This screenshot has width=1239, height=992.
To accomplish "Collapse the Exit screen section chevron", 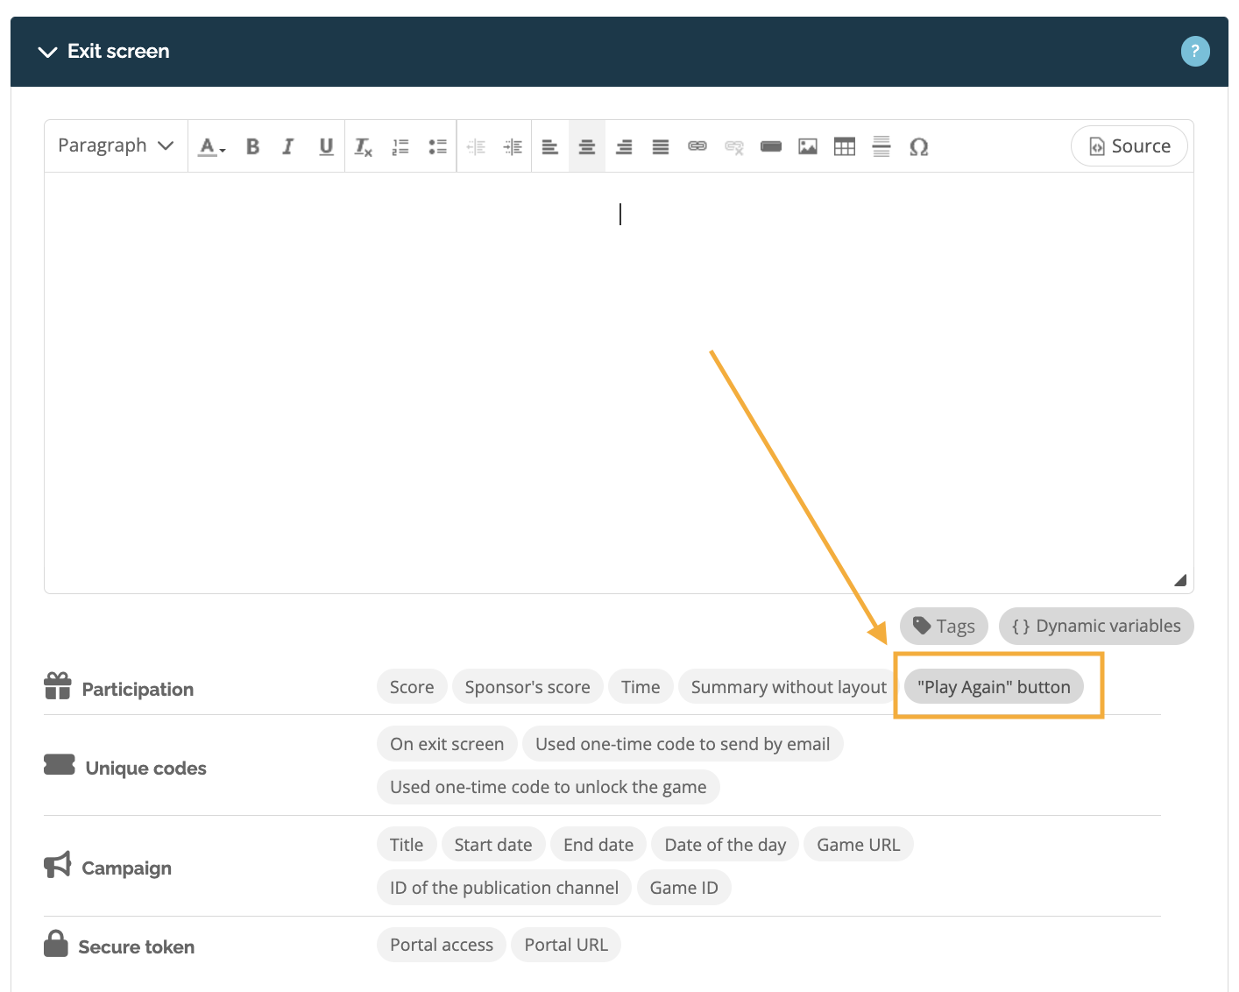I will click(47, 52).
